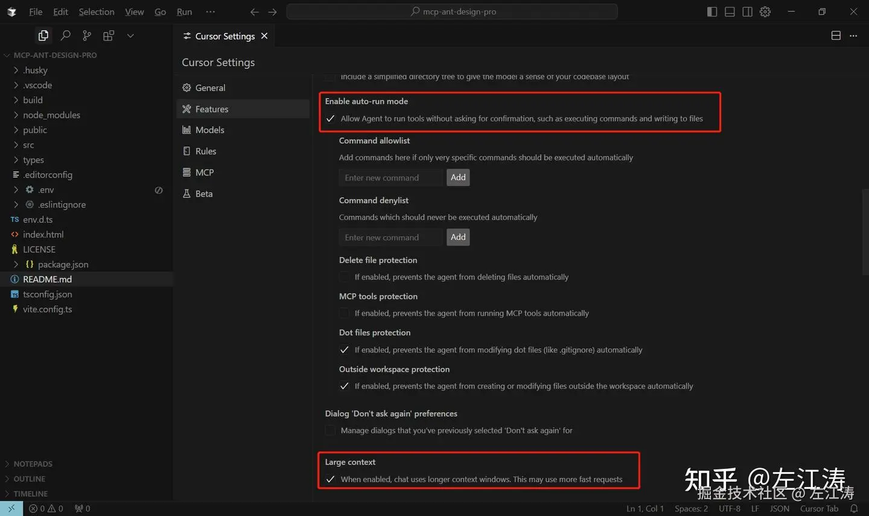
Task: Open the Selection menu
Action: pos(97,12)
